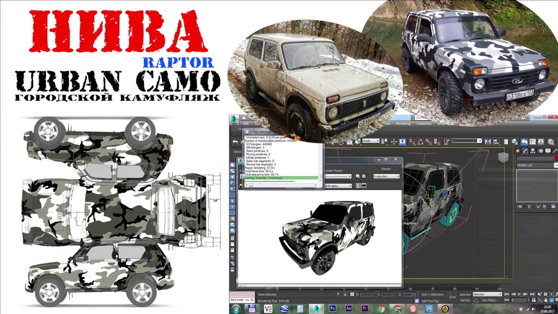The width and height of the screenshot is (558, 314).
Task: Click the ViewCube in the viewport
Action: [503, 157]
